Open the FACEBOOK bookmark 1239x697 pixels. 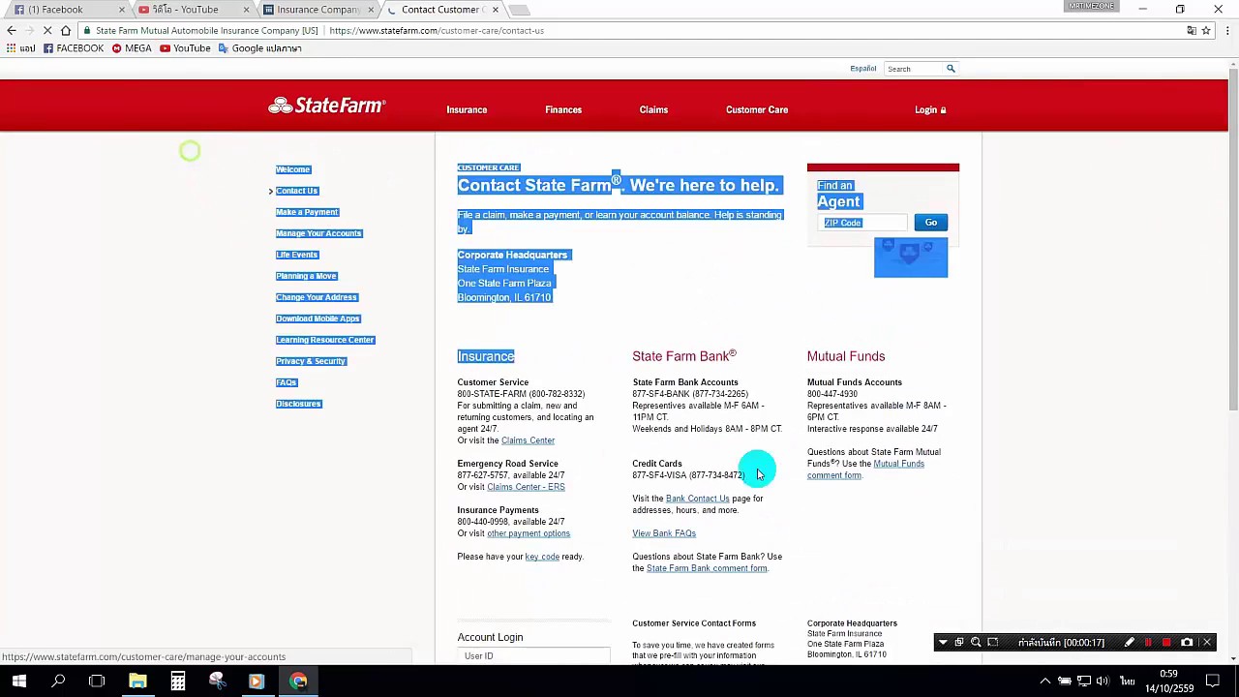pos(74,48)
